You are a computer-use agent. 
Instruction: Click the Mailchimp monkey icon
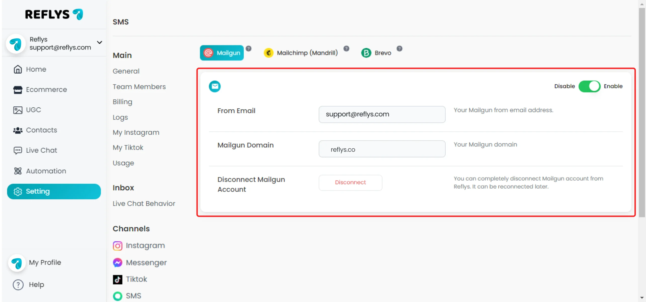pos(268,53)
